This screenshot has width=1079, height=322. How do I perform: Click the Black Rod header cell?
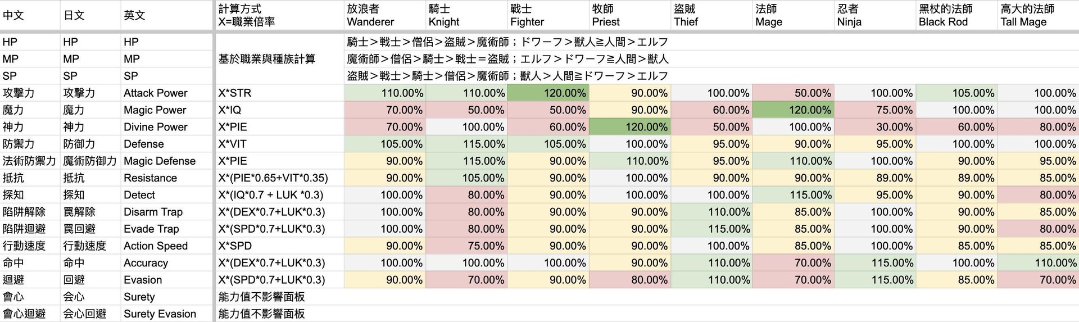click(956, 15)
